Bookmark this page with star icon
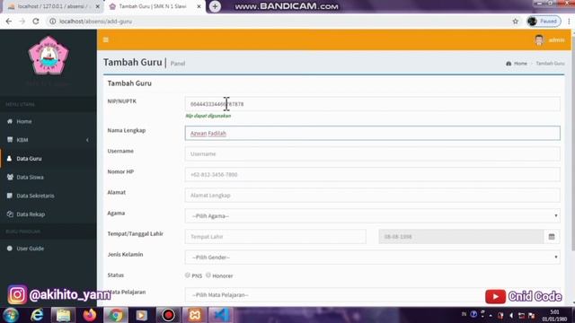The height and width of the screenshot is (323, 575). point(515,22)
